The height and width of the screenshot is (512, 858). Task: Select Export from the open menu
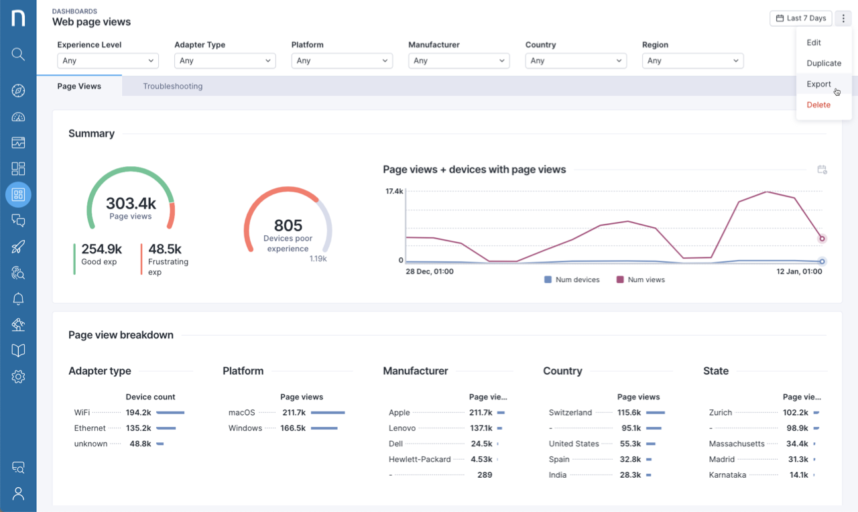(x=818, y=84)
